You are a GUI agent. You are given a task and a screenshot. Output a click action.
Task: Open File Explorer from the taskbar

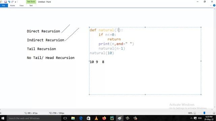73,118
